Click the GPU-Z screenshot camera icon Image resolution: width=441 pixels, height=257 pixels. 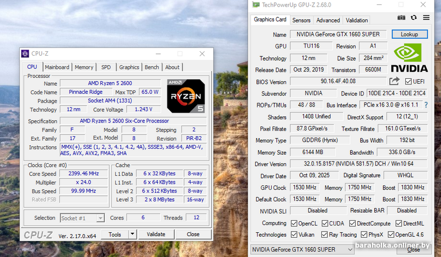pos(401,18)
